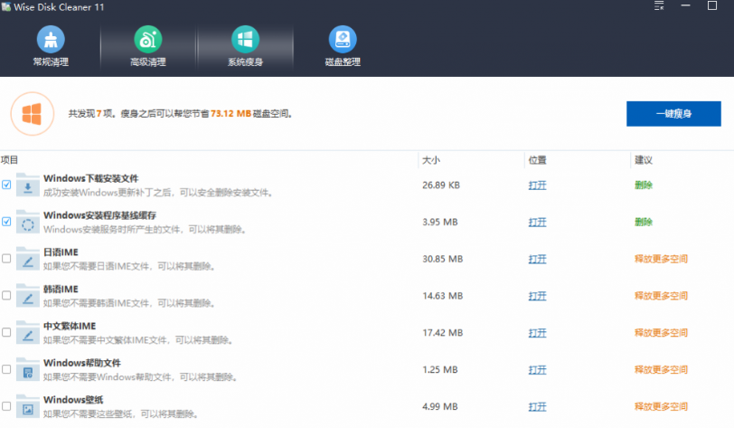
Task: Click the 韩语IME pencil folder icon
Action: [x=28, y=296]
